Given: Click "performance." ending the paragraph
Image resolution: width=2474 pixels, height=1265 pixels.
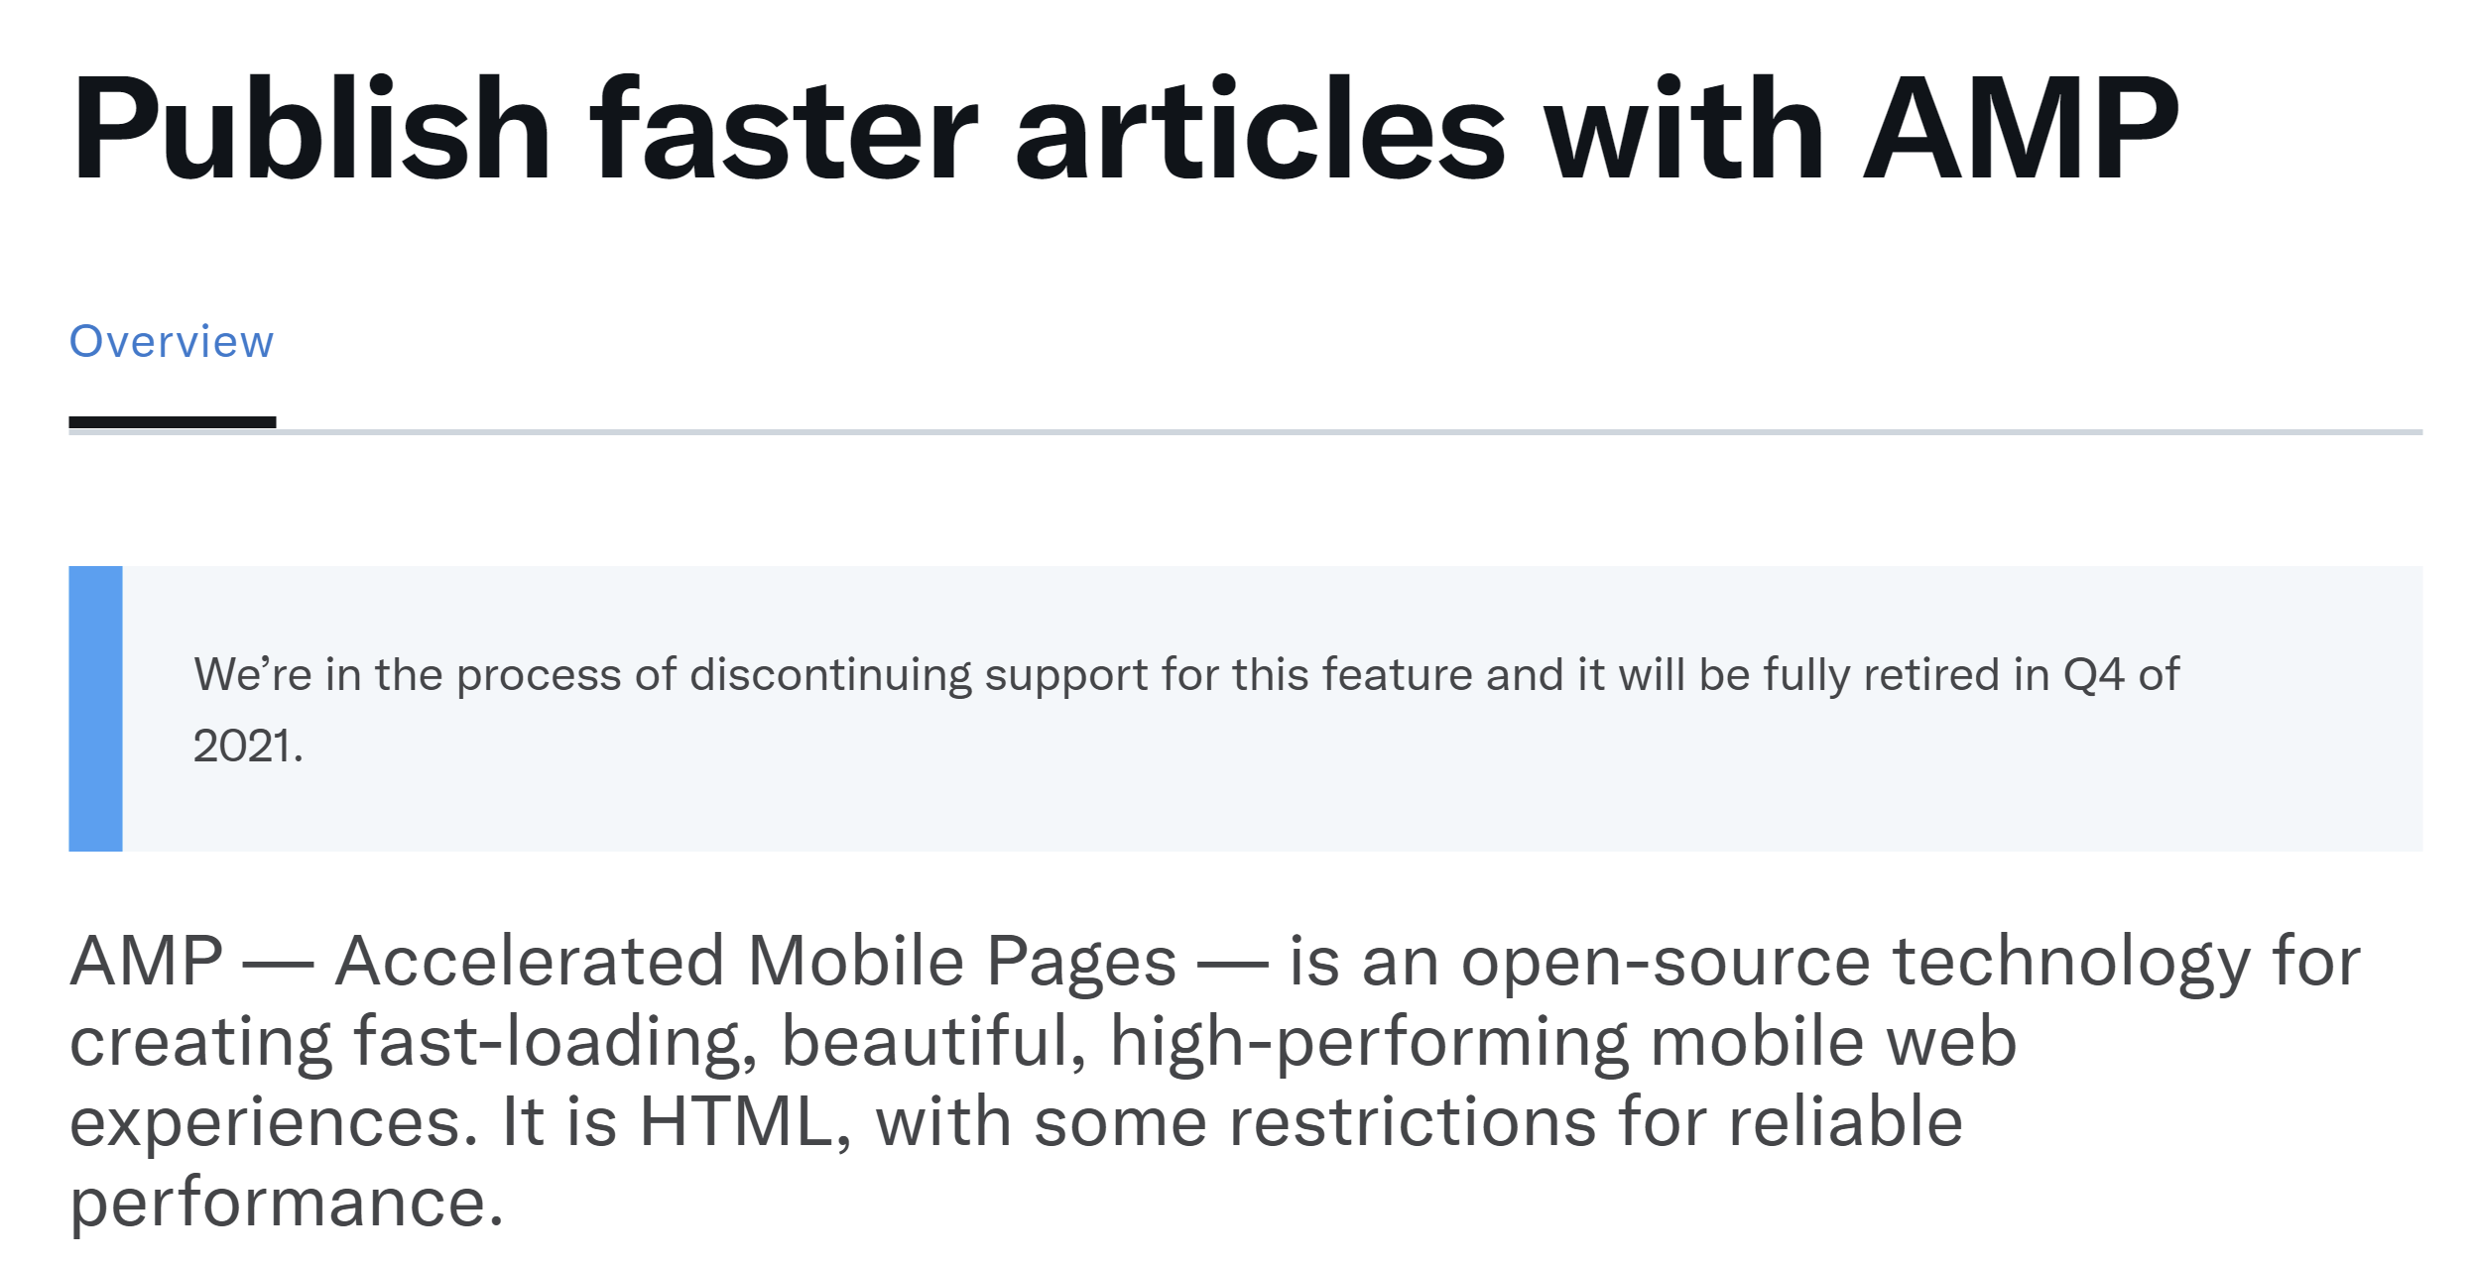Looking at the screenshot, I should 287,1203.
